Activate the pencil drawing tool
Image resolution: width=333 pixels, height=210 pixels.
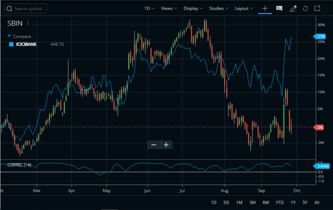click(293, 8)
